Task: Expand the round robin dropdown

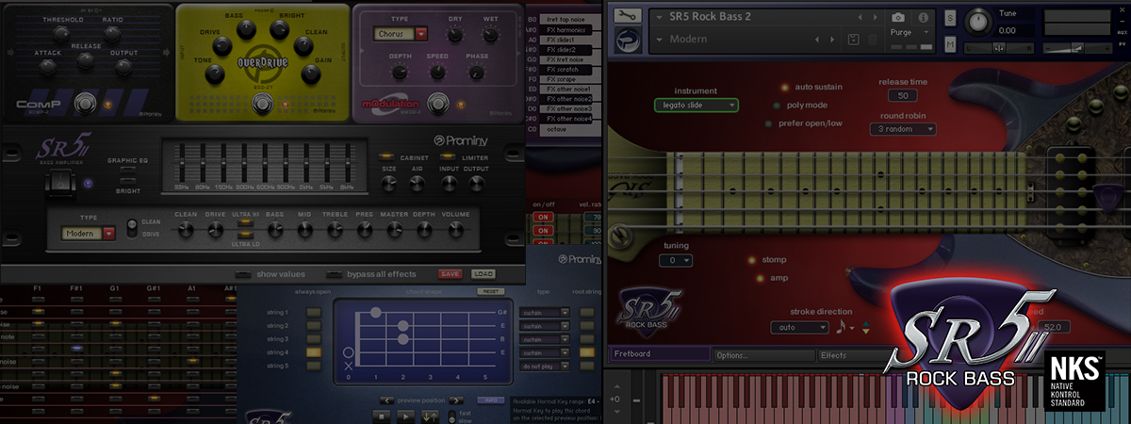Action: [x=903, y=129]
